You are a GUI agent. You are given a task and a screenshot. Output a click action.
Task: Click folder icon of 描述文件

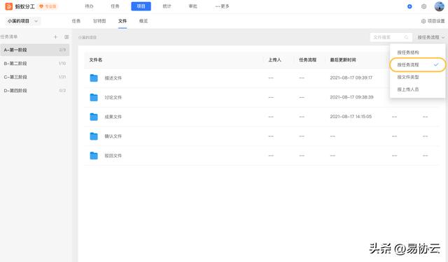[94, 78]
